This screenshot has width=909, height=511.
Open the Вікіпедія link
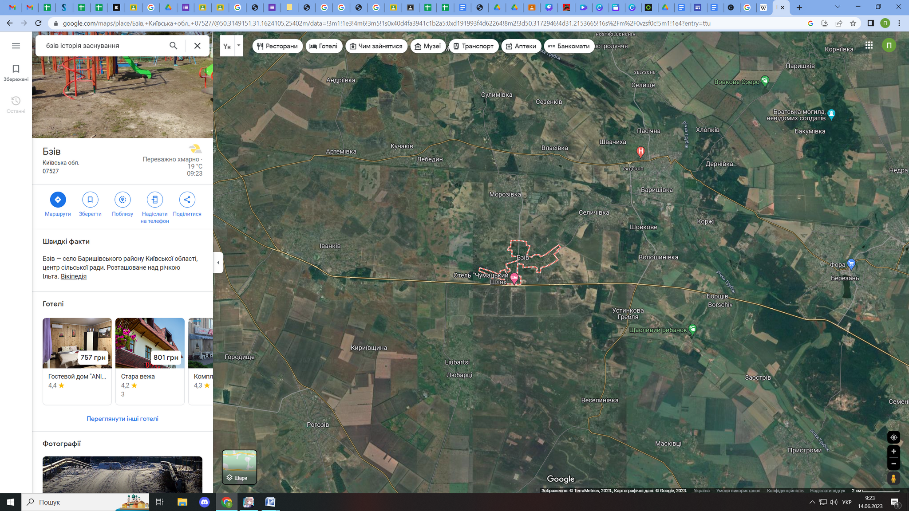click(x=74, y=276)
